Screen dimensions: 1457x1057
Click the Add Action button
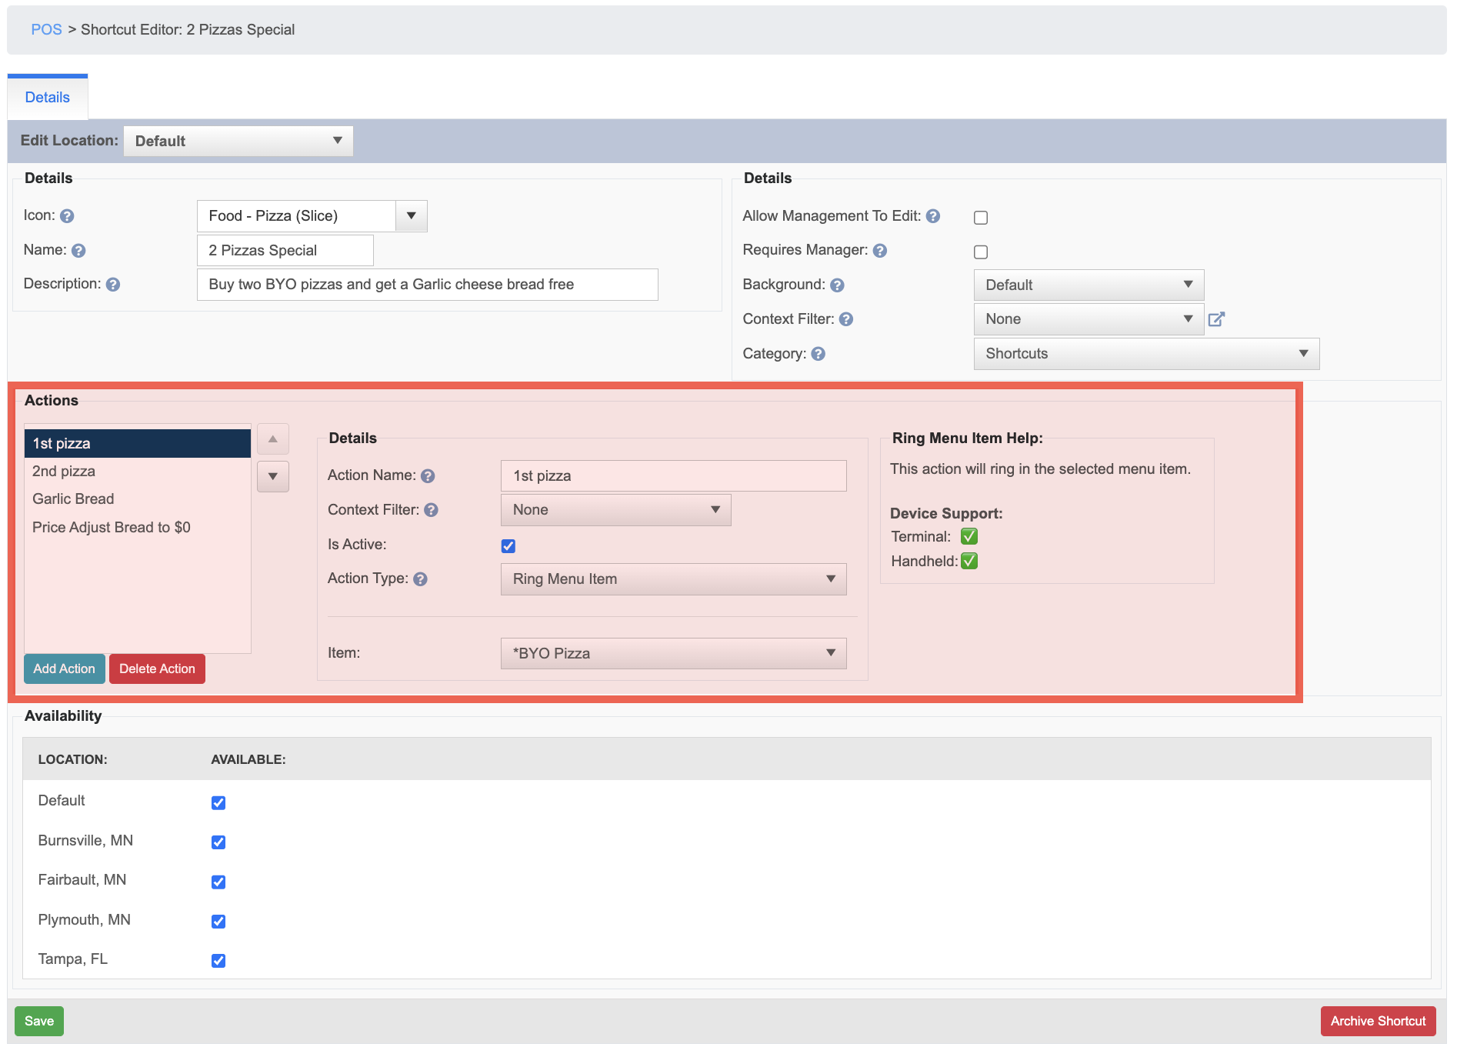(x=65, y=669)
